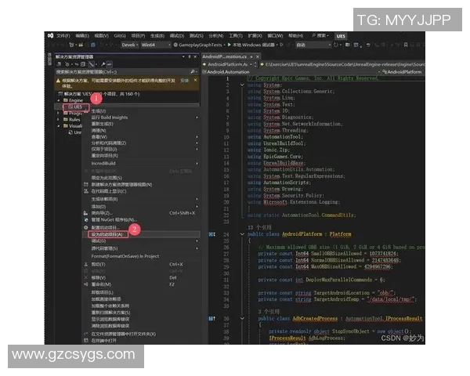Screen dimensions: 470x376
Task: Choose 设为启动项目(A) set as startup project
Action: pos(107,234)
